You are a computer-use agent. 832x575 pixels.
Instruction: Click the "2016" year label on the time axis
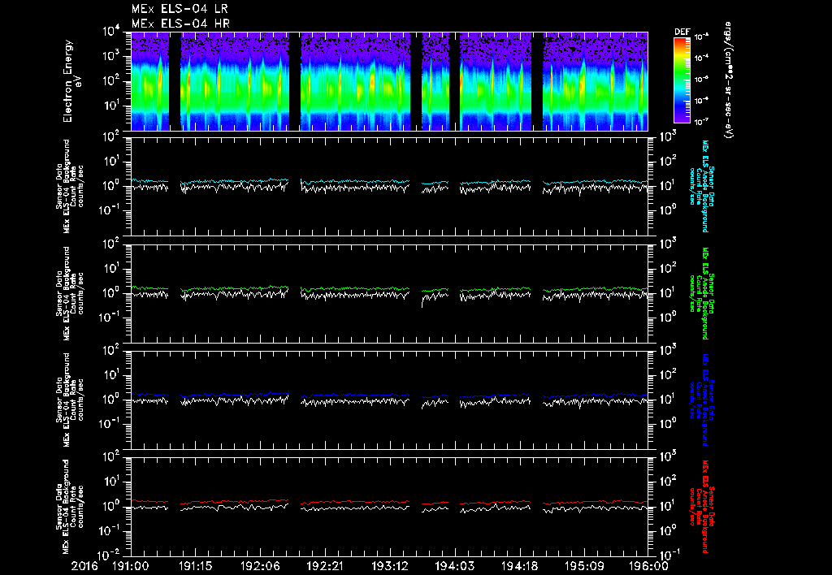click(84, 566)
